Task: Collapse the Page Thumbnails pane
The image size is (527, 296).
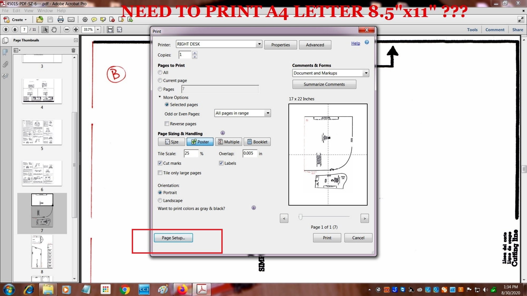Action: pos(76,40)
